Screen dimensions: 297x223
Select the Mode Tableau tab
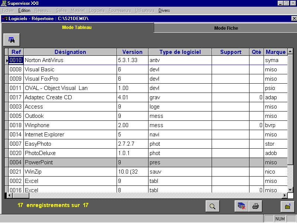(x=77, y=28)
